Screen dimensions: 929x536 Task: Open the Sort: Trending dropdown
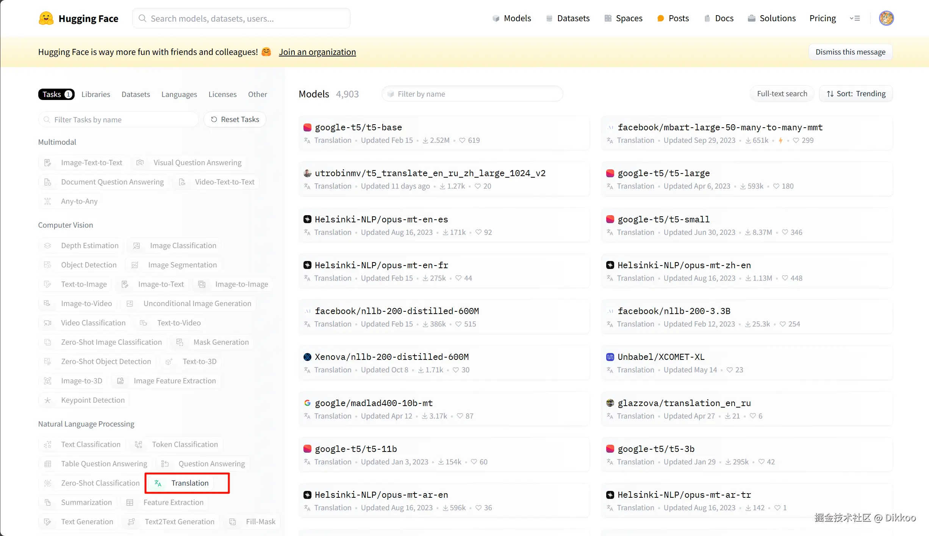coord(856,94)
